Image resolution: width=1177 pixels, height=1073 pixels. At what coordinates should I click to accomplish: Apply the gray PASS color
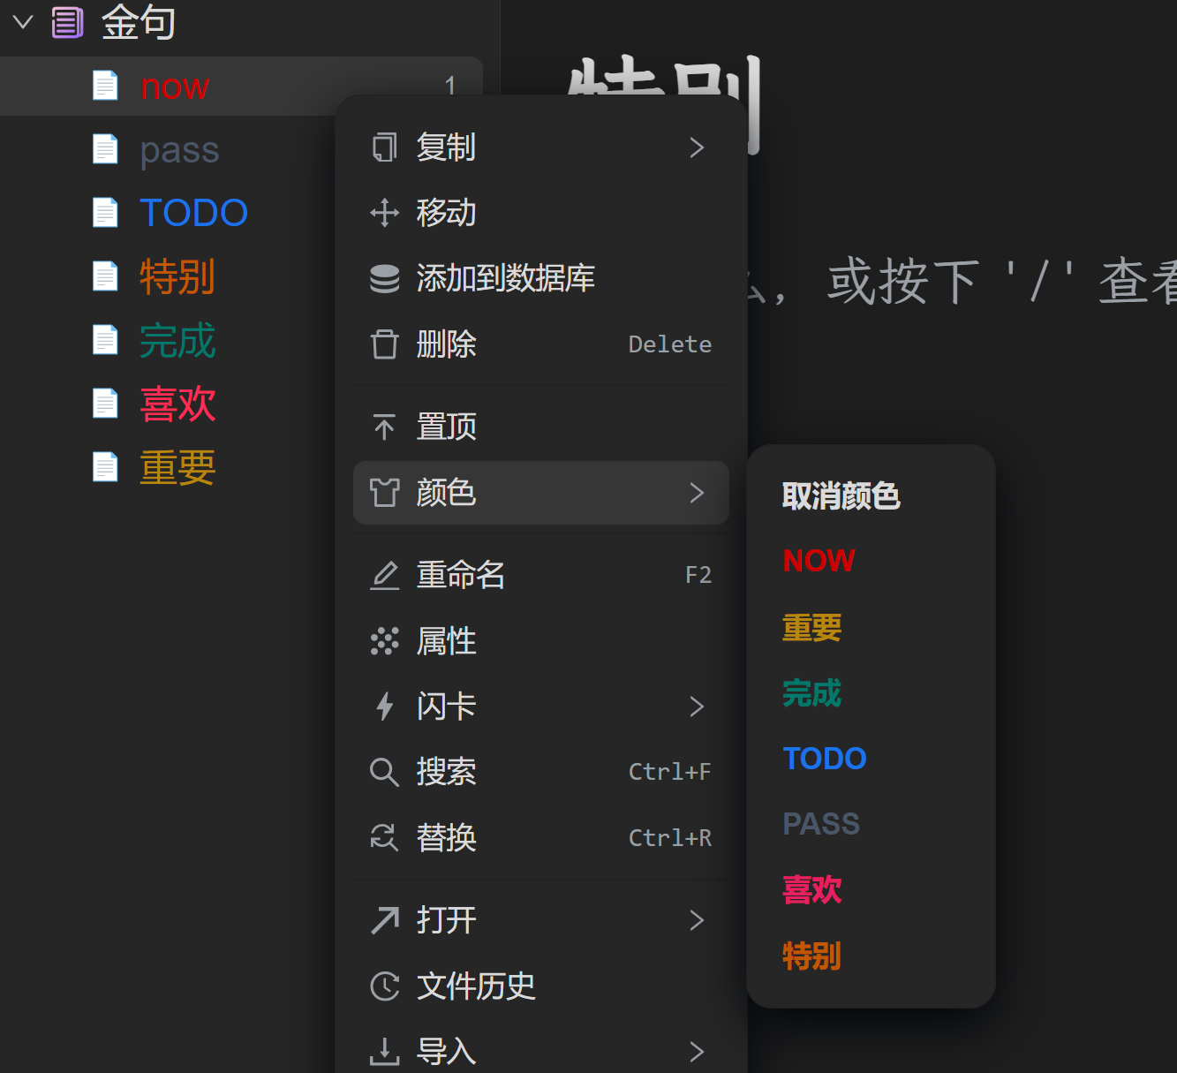click(821, 824)
